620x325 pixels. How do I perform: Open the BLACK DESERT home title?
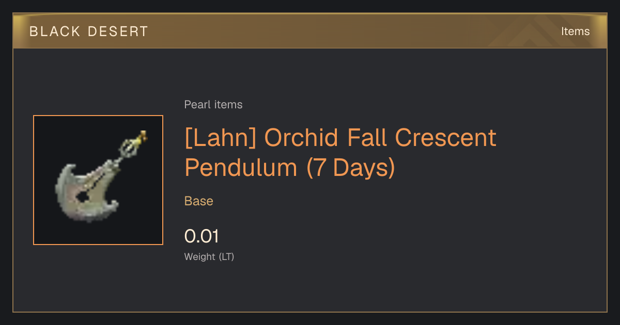coord(89,31)
